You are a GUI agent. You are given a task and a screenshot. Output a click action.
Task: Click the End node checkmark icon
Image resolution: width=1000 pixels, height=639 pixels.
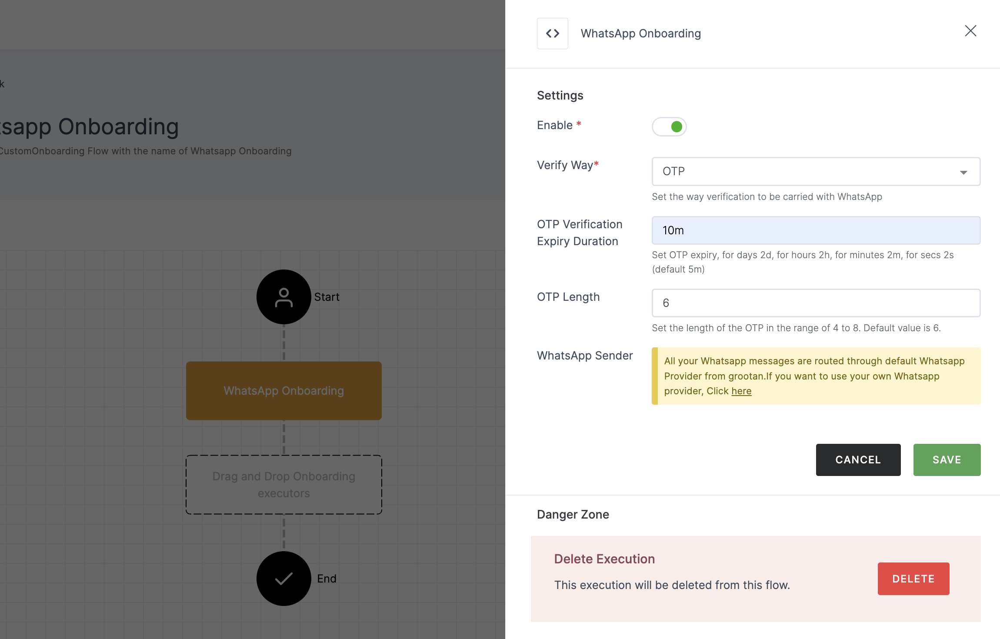[x=283, y=579]
